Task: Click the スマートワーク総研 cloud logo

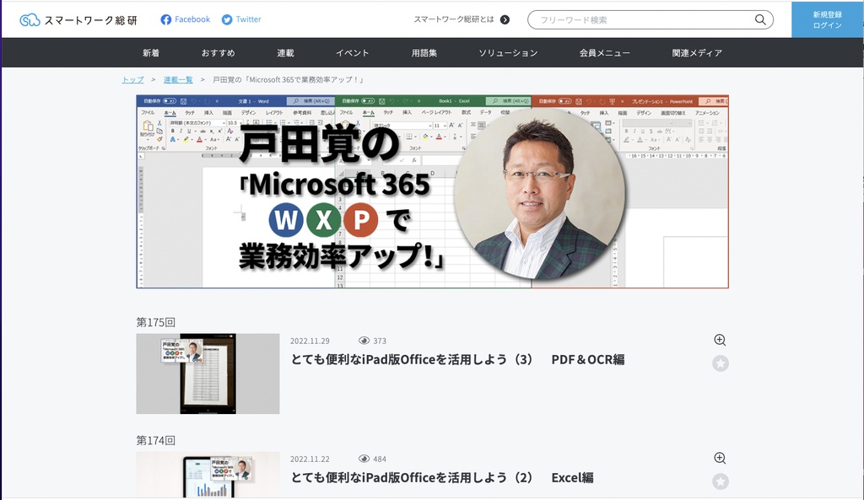Action: 78,20
